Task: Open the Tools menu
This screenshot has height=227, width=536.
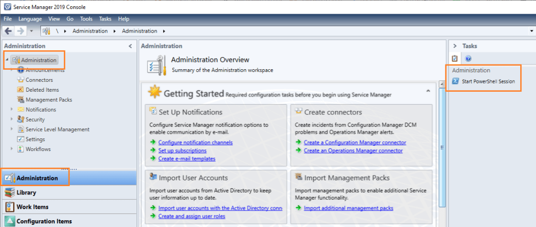Action: pyautogui.click(x=86, y=19)
